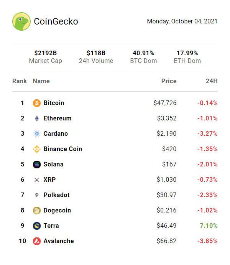This screenshot has height=265, width=230.
Task: Click the CoinGecko gecko logo
Action: [21, 21]
